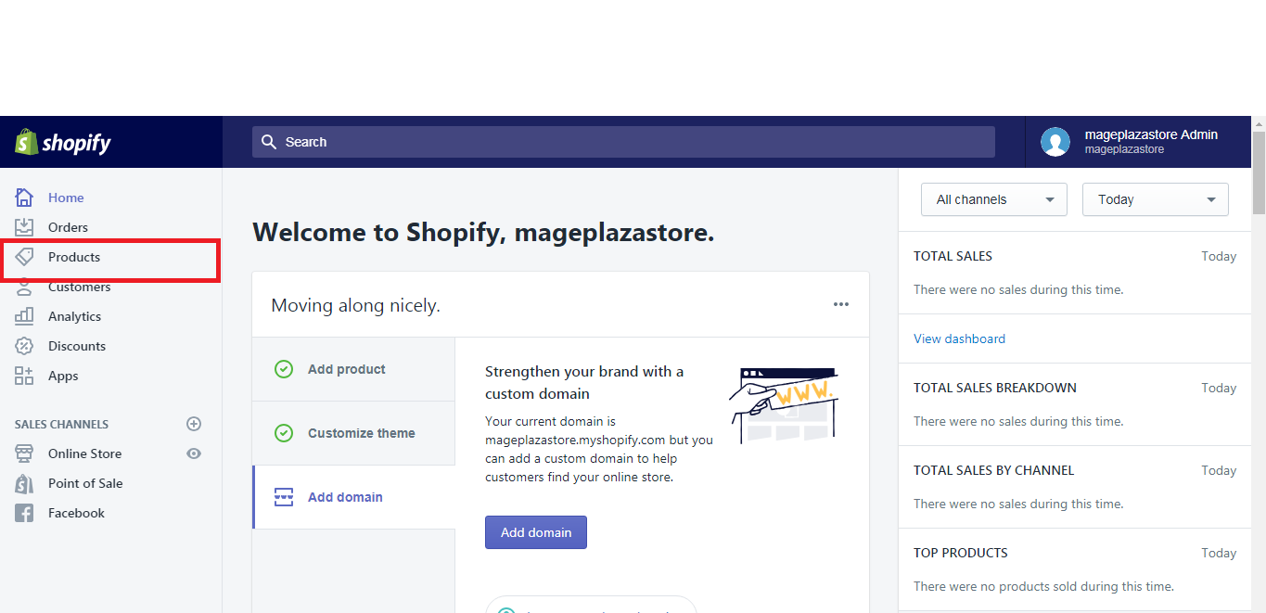Viewport: 1266px width, 613px height.
Task: Click the Facebook channel icon
Action: point(24,513)
